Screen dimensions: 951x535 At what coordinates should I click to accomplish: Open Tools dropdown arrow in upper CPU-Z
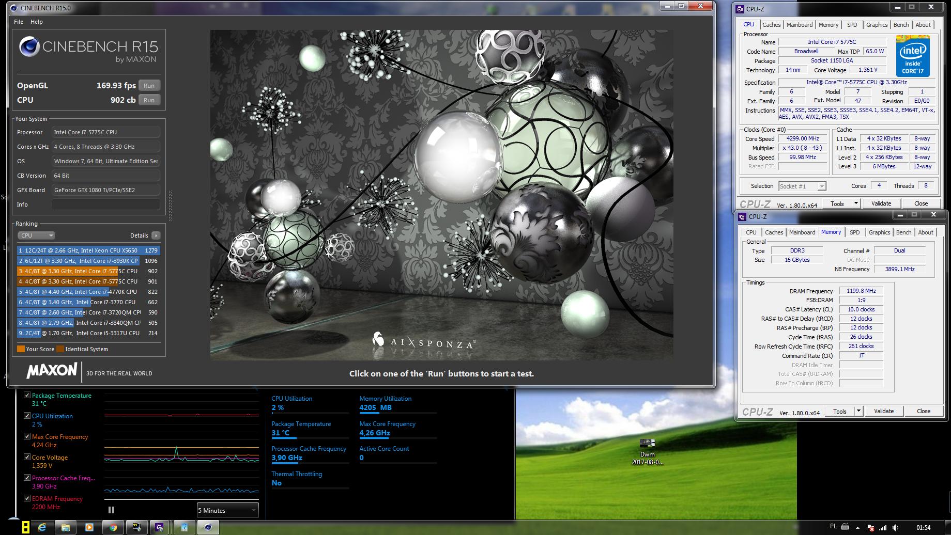pyautogui.click(x=855, y=203)
